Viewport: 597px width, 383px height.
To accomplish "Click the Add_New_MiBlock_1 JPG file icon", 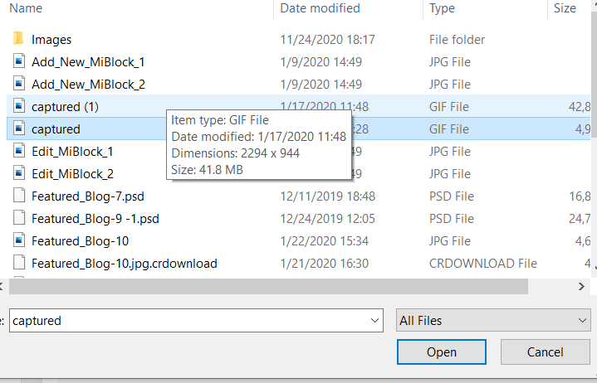I will (x=19, y=61).
